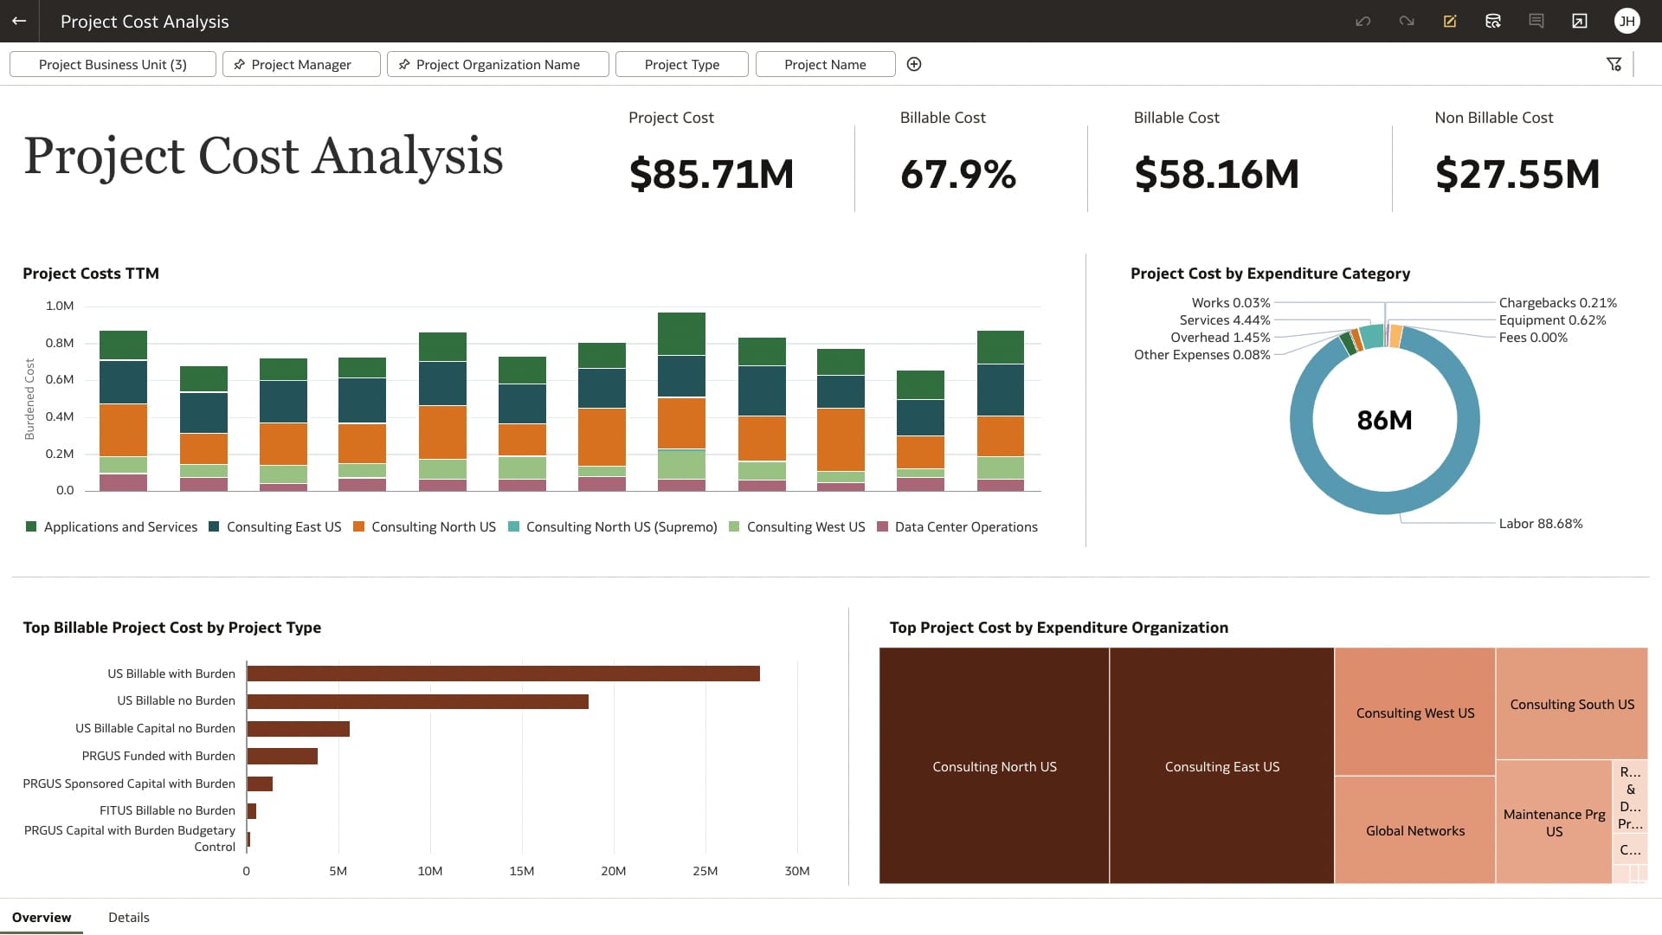Click the redo icon in the top toolbar
1662x935 pixels.
click(1407, 22)
